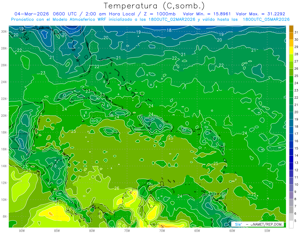Click the 20N latitude axis label
303x234 pixels.
click(x=4, y=116)
